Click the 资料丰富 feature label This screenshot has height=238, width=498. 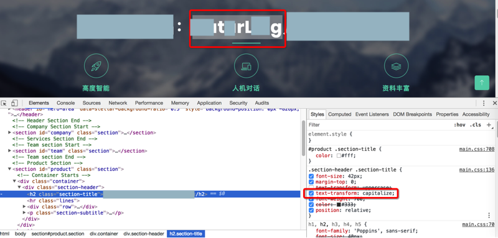pyautogui.click(x=396, y=88)
